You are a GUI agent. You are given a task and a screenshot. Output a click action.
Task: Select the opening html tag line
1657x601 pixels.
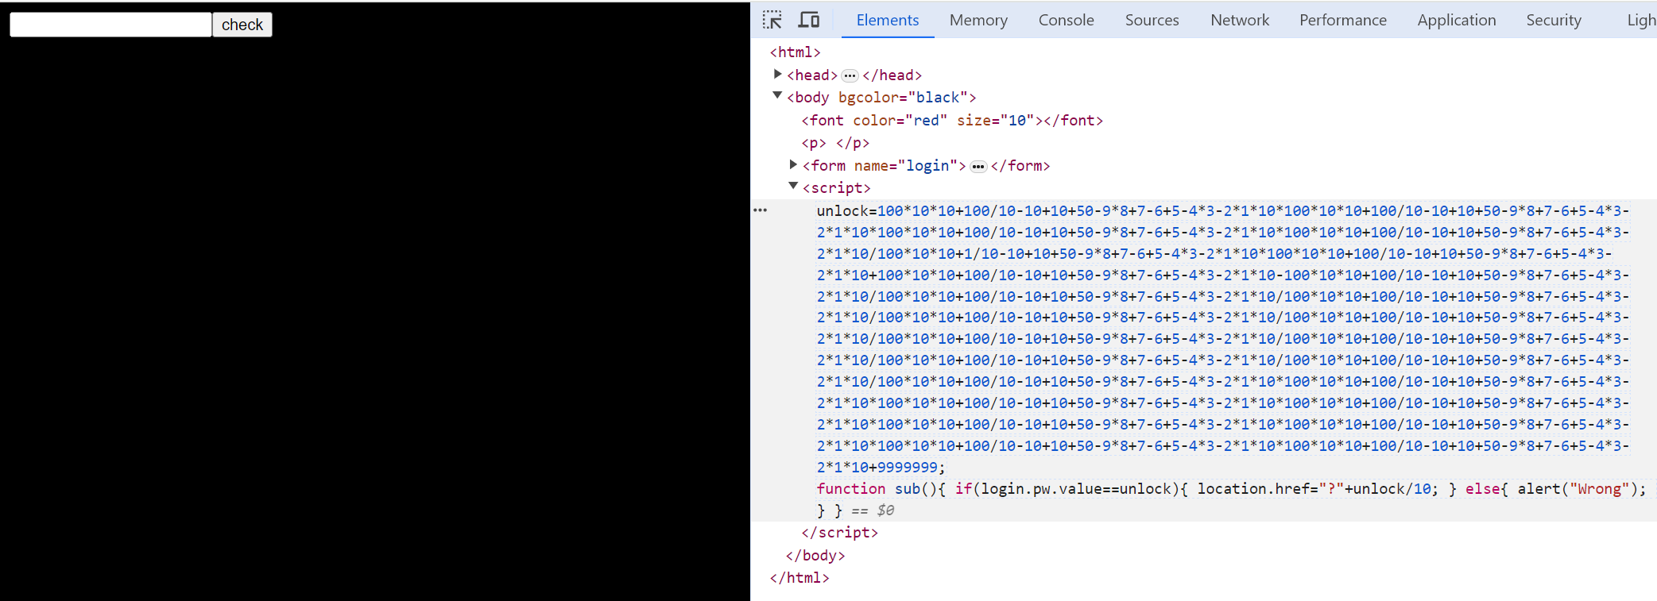[x=795, y=52]
